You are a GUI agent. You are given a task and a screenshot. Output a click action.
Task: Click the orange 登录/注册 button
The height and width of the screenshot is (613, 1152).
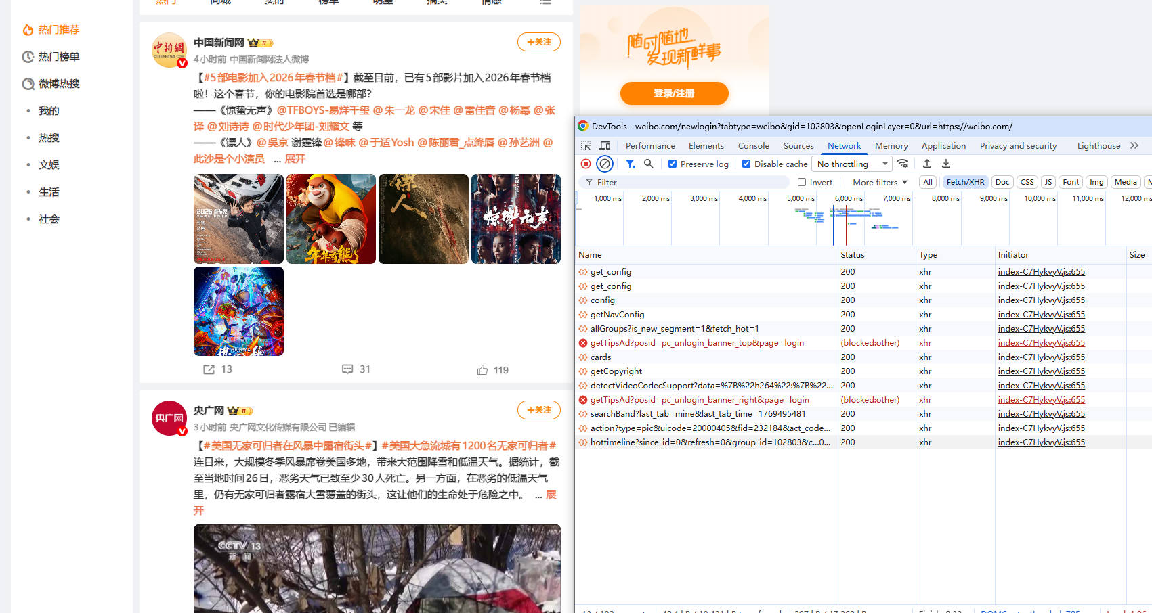[x=674, y=93]
